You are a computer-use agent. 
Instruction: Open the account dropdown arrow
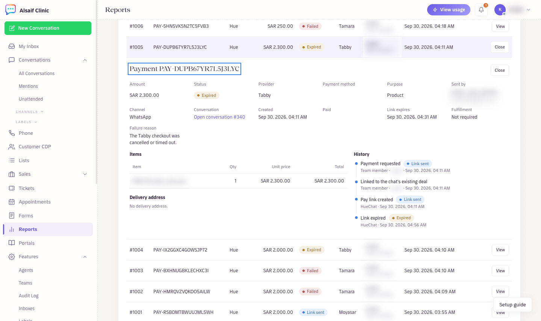(529, 10)
